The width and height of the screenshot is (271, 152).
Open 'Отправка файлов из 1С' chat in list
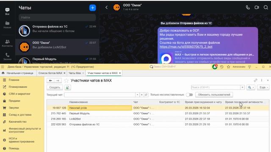[57, 30]
